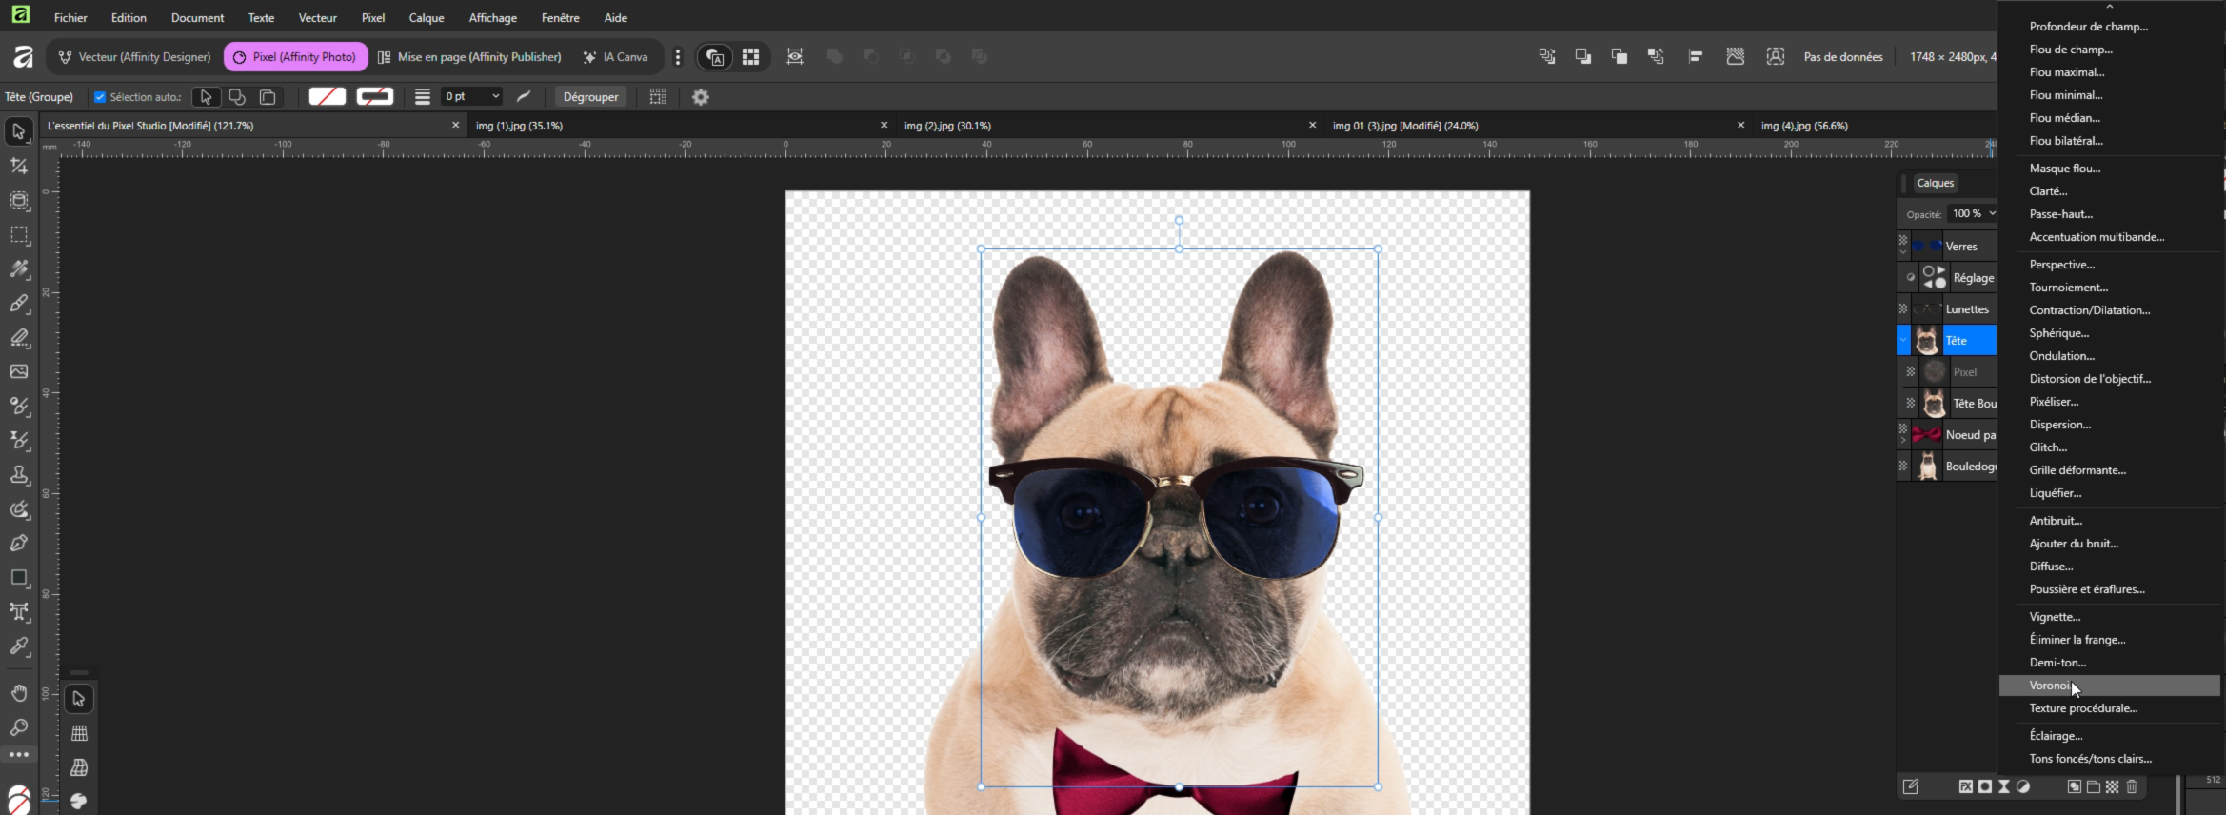This screenshot has height=815, width=2226.
Task: Pick the rectangular marquee selection tool
Action: point(19,235)
